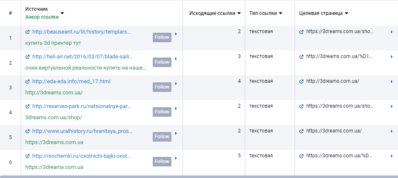Click external link icon beside eda-eda.info source

tap(27, 82)
